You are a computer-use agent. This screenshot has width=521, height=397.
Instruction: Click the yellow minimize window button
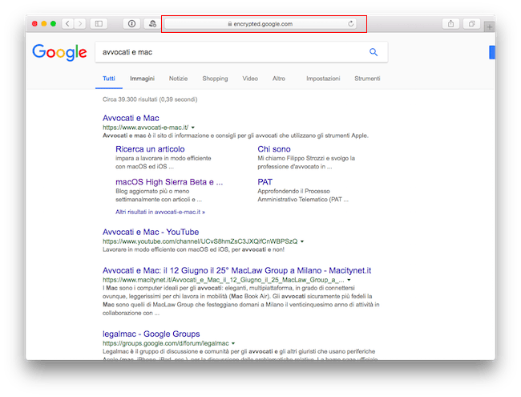[x=44, y=23]
